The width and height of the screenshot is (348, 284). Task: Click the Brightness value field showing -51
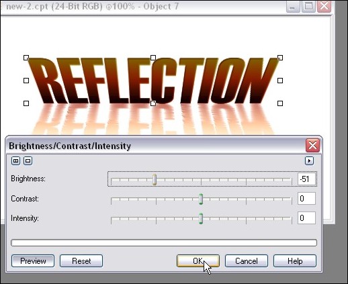[x=306, y=179]
